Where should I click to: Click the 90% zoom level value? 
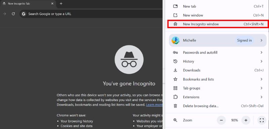[234, 120]
